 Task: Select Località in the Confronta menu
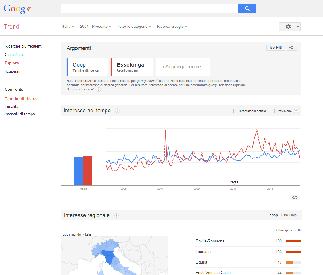click(11, 106)
